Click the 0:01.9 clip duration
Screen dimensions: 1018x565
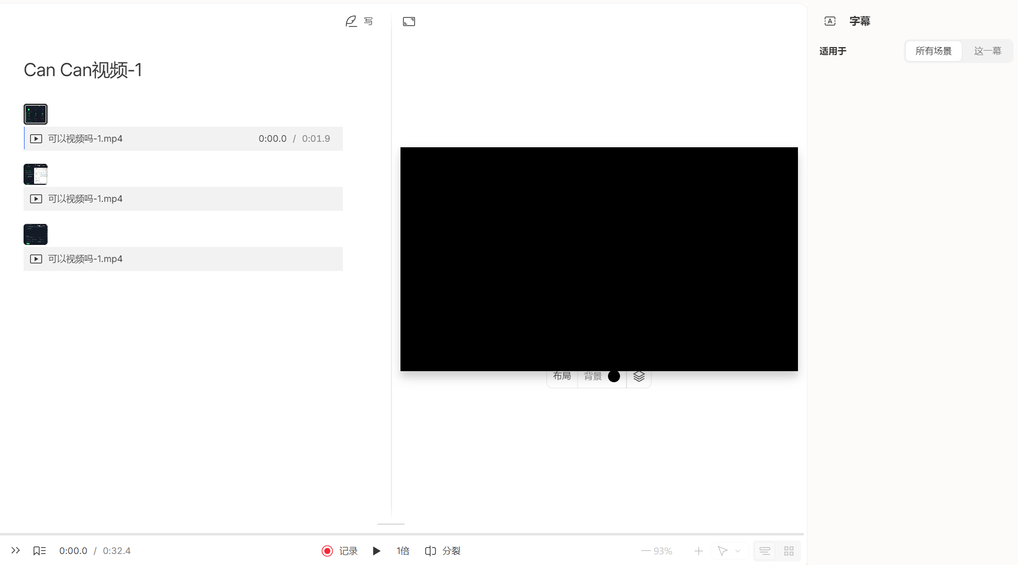[x=316, y=139]
